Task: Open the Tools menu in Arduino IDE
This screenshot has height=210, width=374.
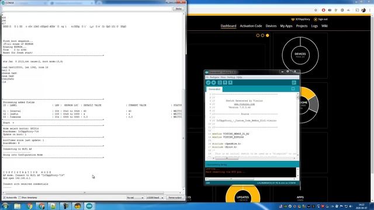Action: [231, 78]
